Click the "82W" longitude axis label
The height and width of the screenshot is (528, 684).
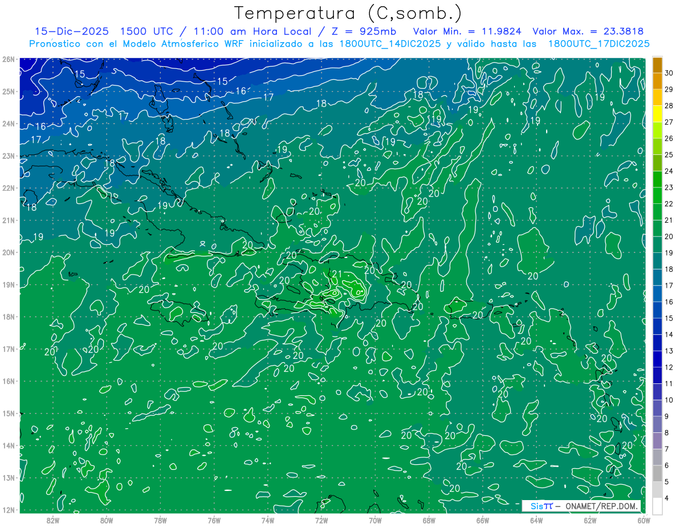pos(53,520)
